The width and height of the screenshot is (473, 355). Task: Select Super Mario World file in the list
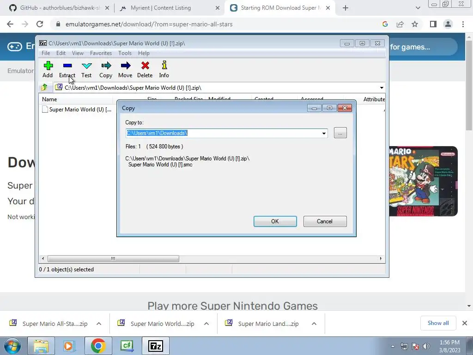coord(77,110)
